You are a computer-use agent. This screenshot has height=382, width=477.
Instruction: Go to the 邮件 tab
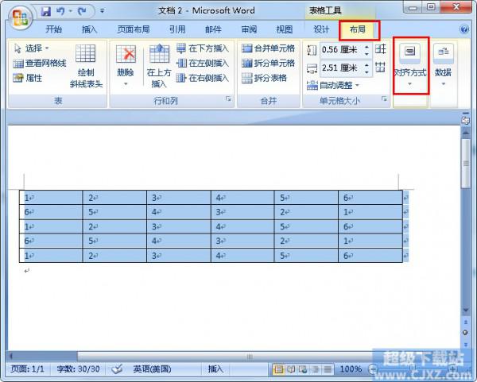[x=213, y=29]
